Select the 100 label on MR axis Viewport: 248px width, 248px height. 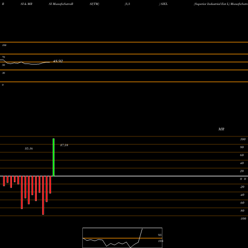[x=243, y=139]
